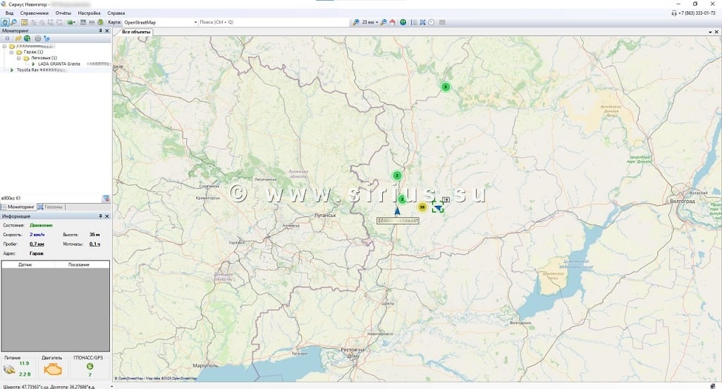Pin the Мониторинг panel with the pushpin
Viewport: 722px width, 389px height.
point(100,31)
